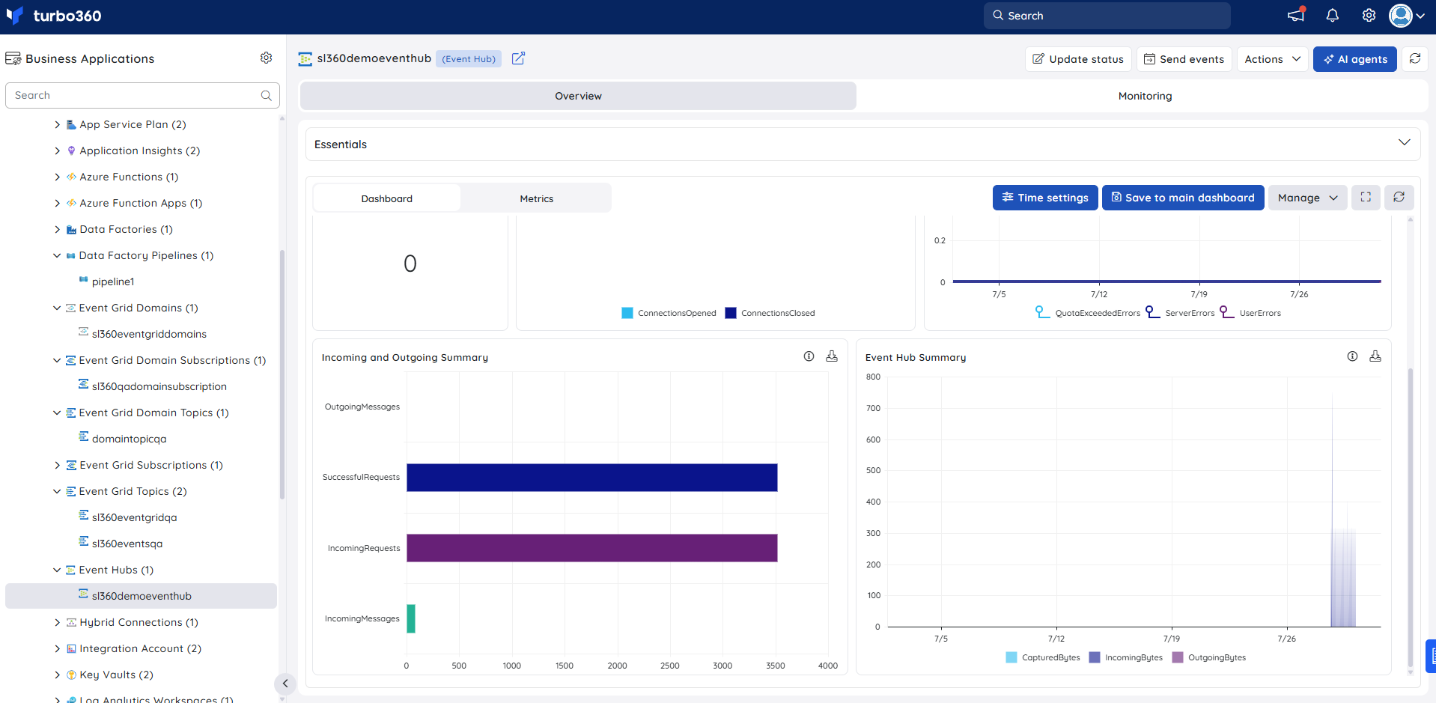Toggle UserErrors legend series
Viewport: 1436px width, 703px height.
click(x=1250, y=313)
